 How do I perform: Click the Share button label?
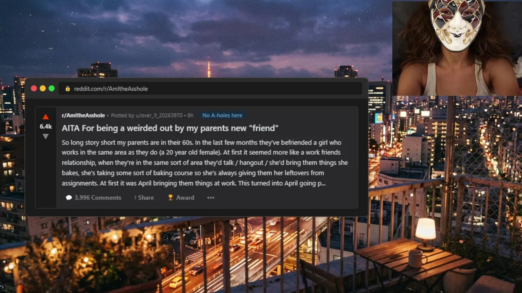click(x=146, y=197)
